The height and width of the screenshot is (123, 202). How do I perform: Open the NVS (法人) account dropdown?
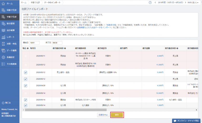tap(193, 2)
